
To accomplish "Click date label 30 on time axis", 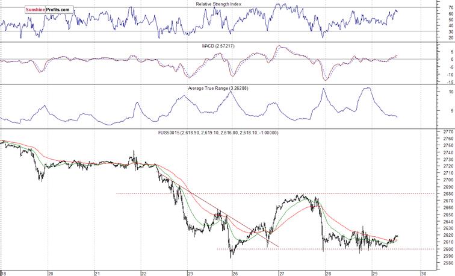I will point(424,274).
